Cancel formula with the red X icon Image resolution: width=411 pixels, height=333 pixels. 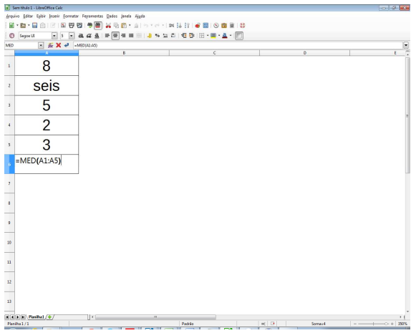tap(59, 45)
